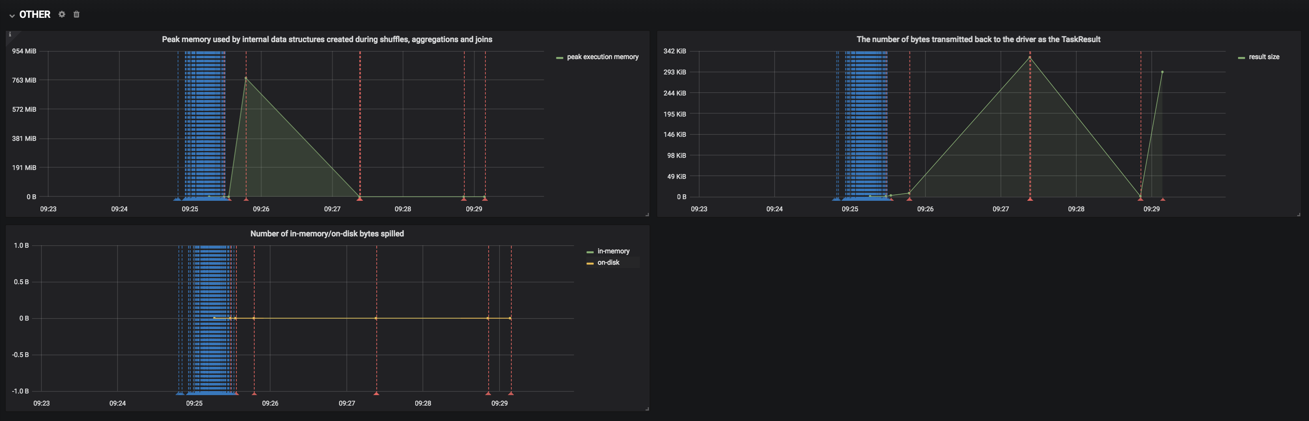Screen dimensions: 1309x421
Task: Toggle the result size legend series
Action: 1264,57
